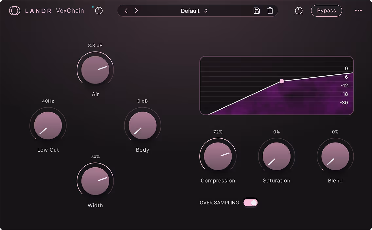Viewport: 372px width, 230px height.
Task: Delete preset with the trash icon
Action: [270, 11]
